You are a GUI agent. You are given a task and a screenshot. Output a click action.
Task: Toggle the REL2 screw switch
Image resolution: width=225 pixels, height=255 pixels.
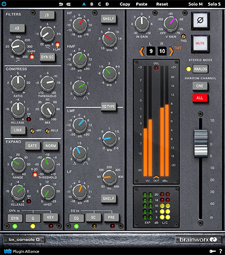pyautogui.click(x=47, y=131)
